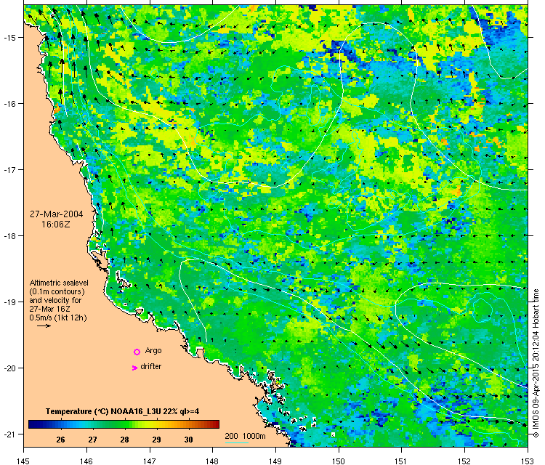
Task: Click latitude axis label -18
Action: coord(9,235)
